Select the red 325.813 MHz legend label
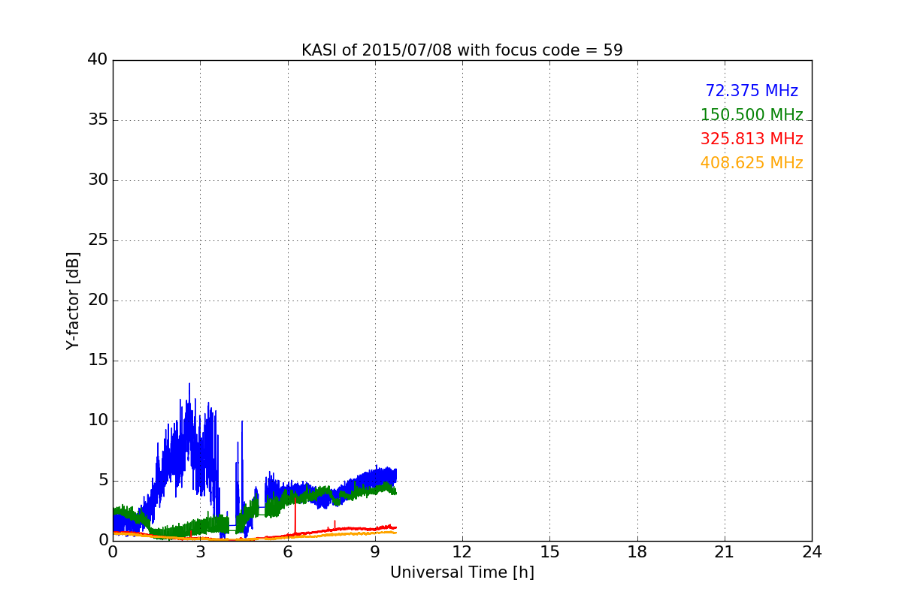 click(752, 139)
